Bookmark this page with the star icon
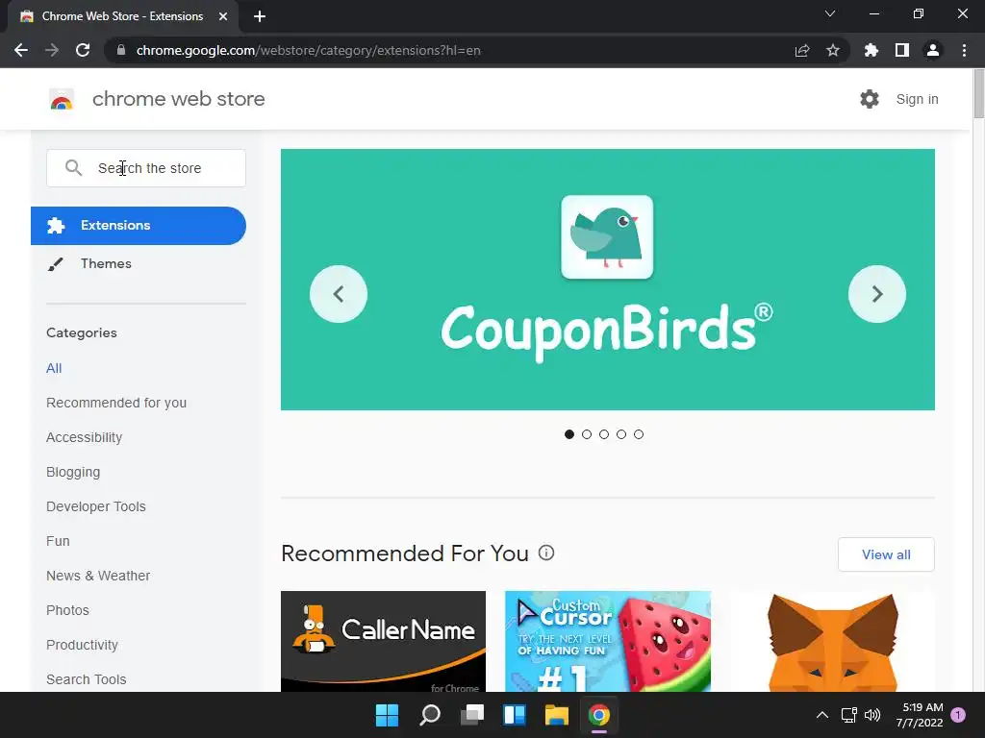 point(833,50)
